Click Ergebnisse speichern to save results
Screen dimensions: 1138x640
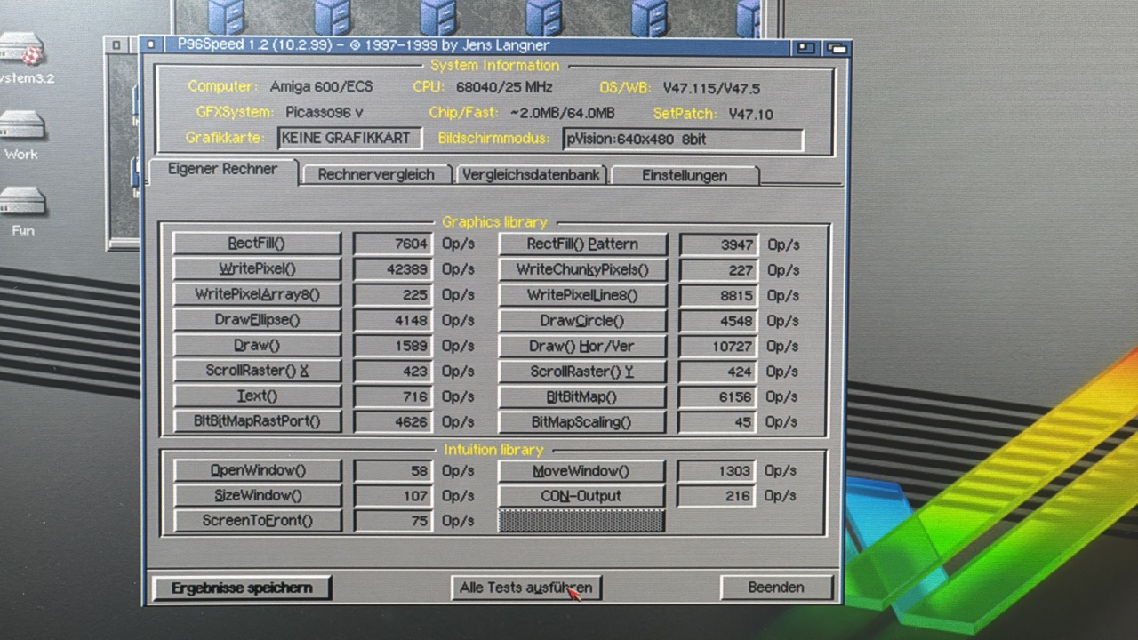(x=242, y=588)
